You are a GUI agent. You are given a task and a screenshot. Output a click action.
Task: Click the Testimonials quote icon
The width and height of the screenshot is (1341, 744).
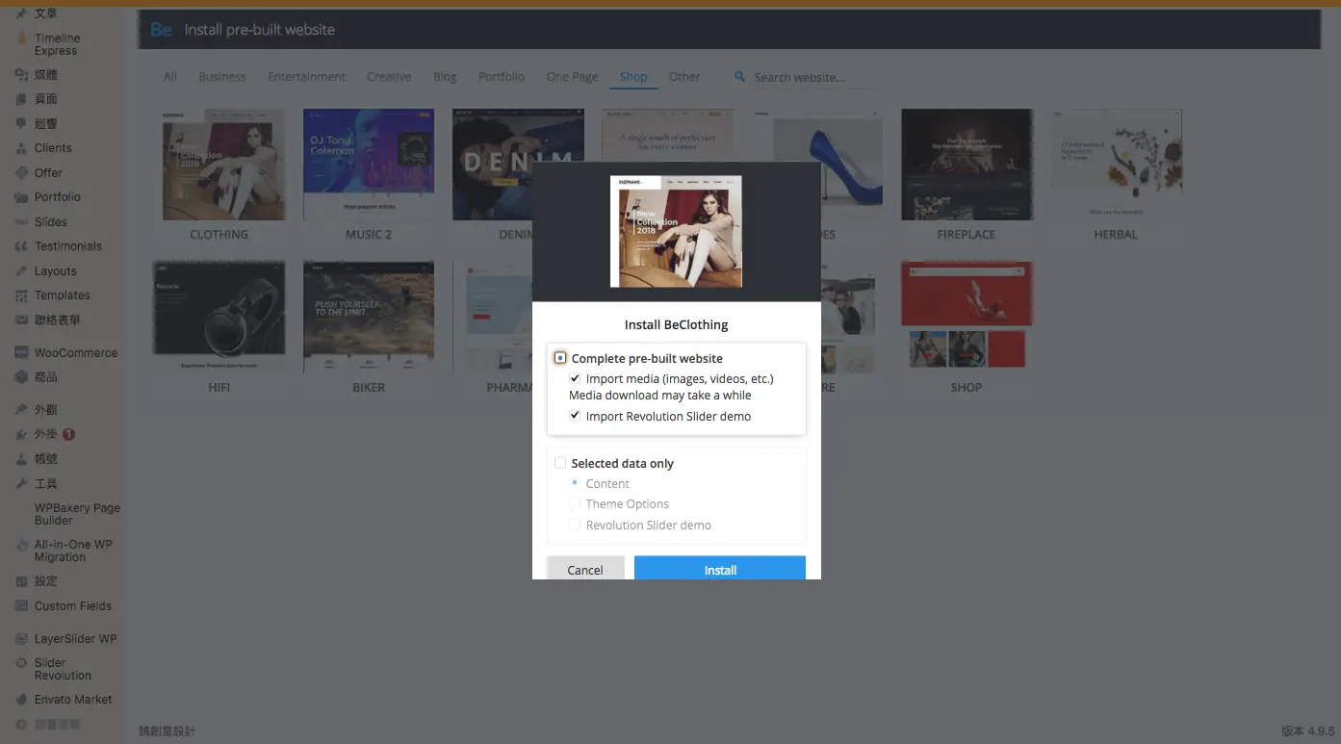[x=21, y=246]
